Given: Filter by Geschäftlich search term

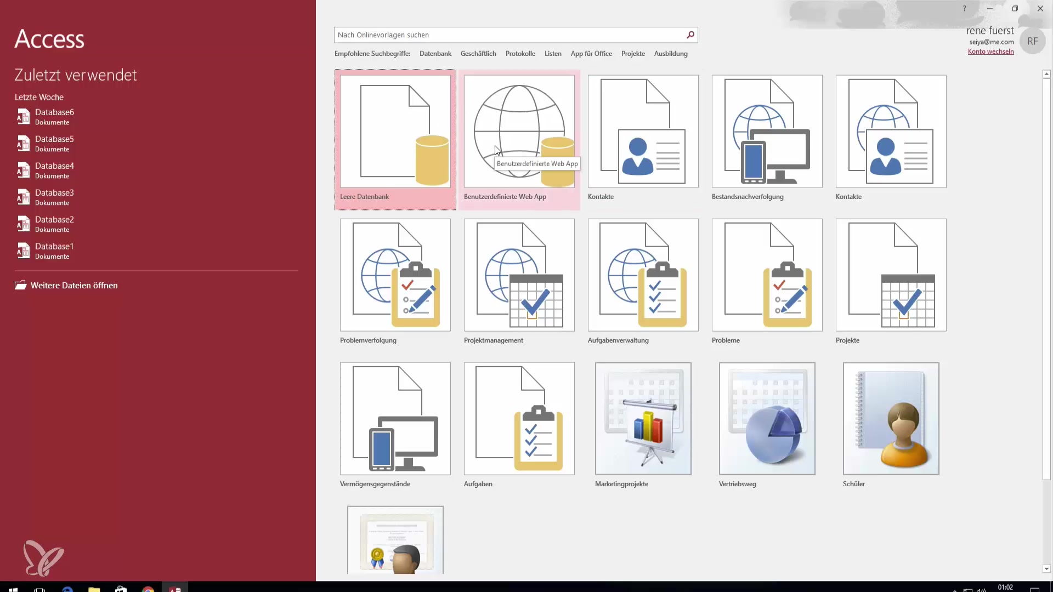Looking at the screenshot, I should (478, 54).
